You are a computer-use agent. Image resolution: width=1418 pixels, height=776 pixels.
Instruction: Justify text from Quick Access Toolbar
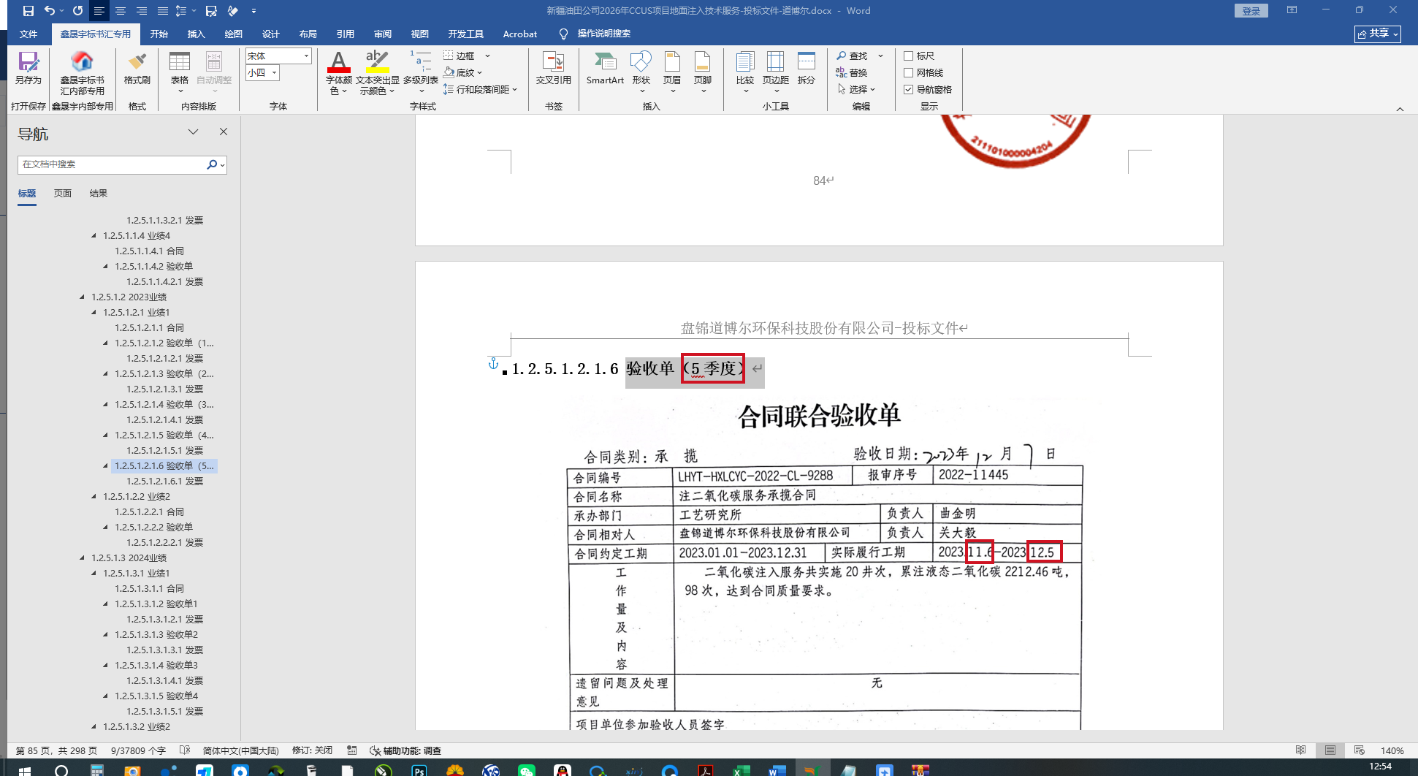pos(163,11)
